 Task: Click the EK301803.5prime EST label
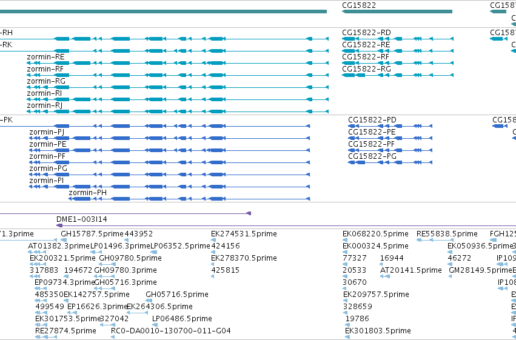click(x=378, y=331)
